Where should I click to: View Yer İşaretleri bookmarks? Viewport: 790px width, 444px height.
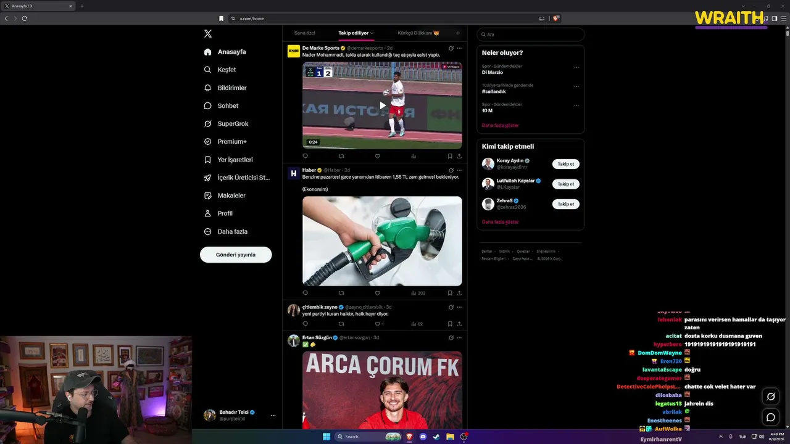click(228, 159)
